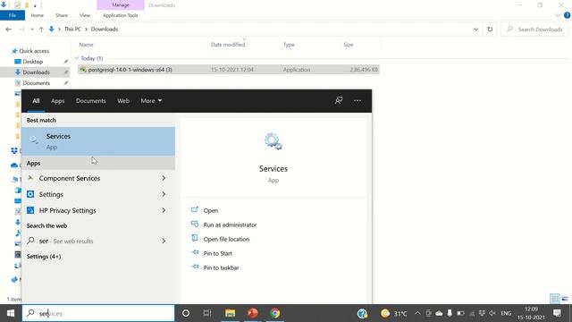
Task: Open search options ellipsis menu
Action: click(357, 100)
